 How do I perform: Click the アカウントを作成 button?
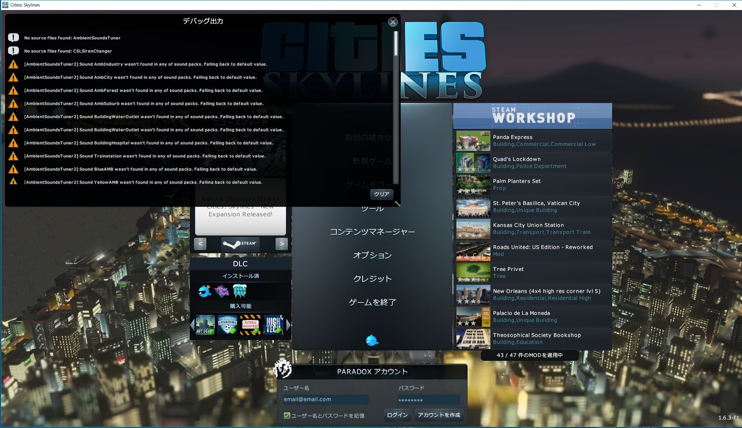(439, 415)
